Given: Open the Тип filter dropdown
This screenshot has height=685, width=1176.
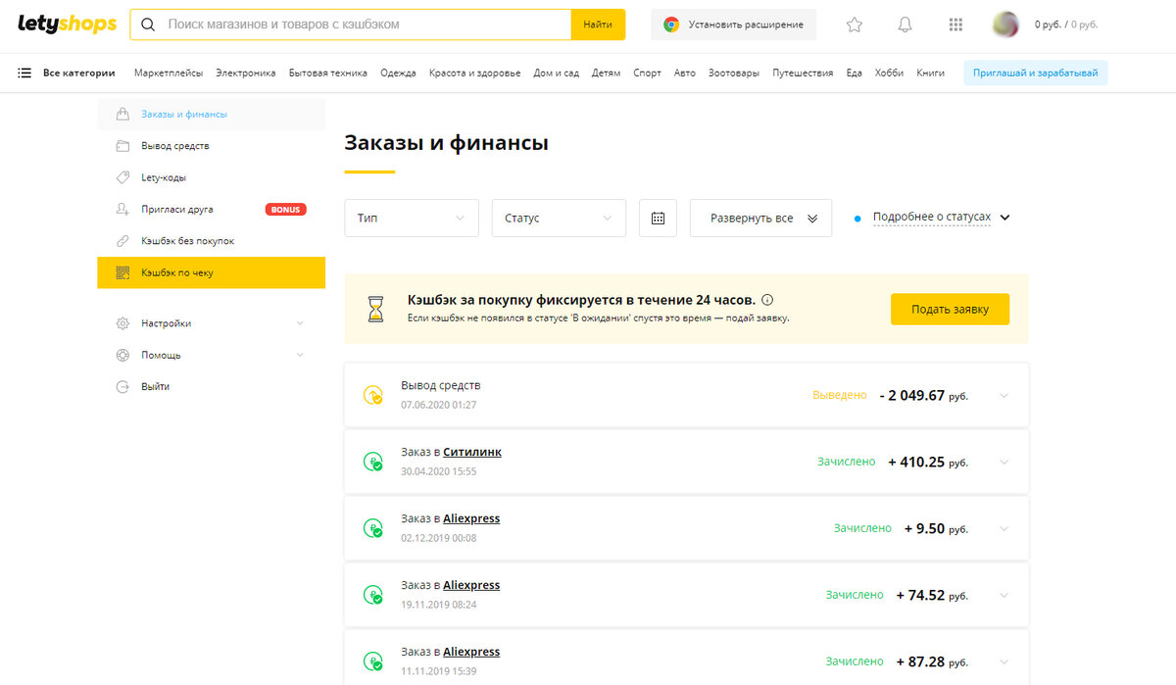Looking at the screenshot, I should (412, 218).
